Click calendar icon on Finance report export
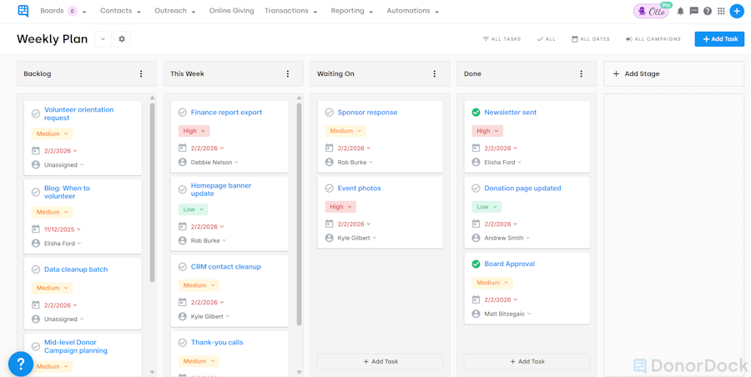Image resolution: width=751 pixels, height=377 pixels. [x=182, y=148]
